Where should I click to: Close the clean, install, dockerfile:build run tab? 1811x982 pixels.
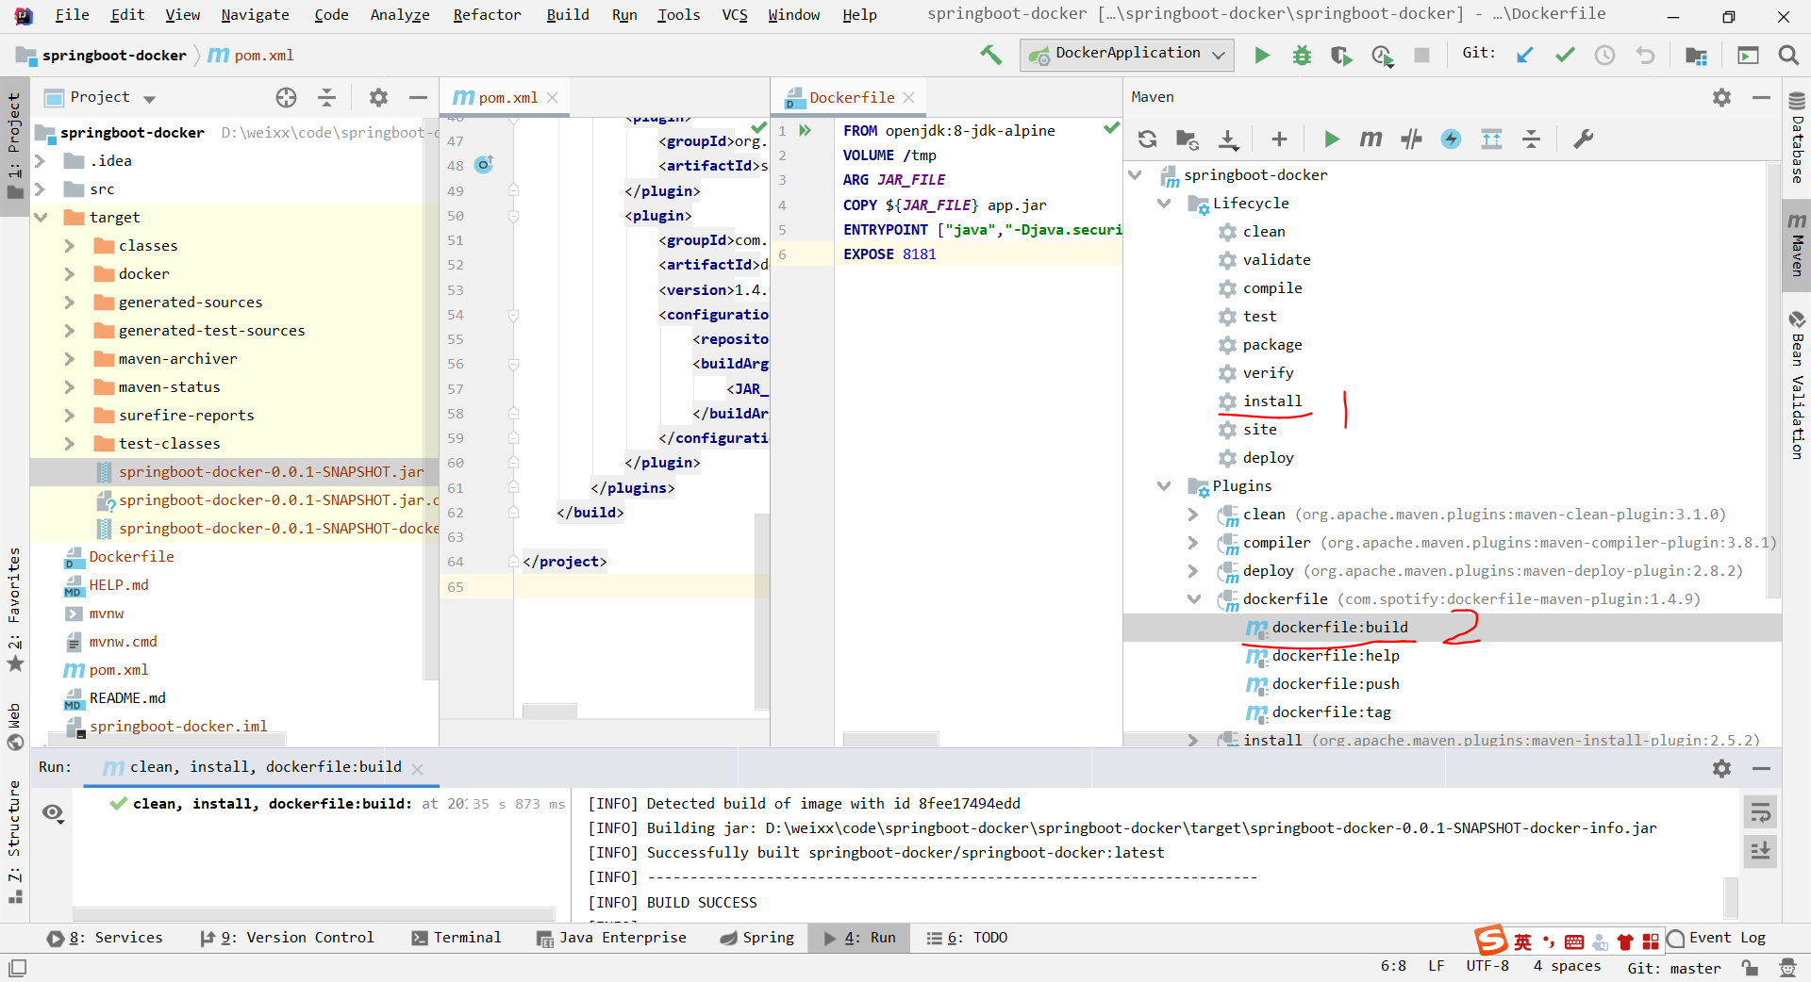tap(418, 769)
